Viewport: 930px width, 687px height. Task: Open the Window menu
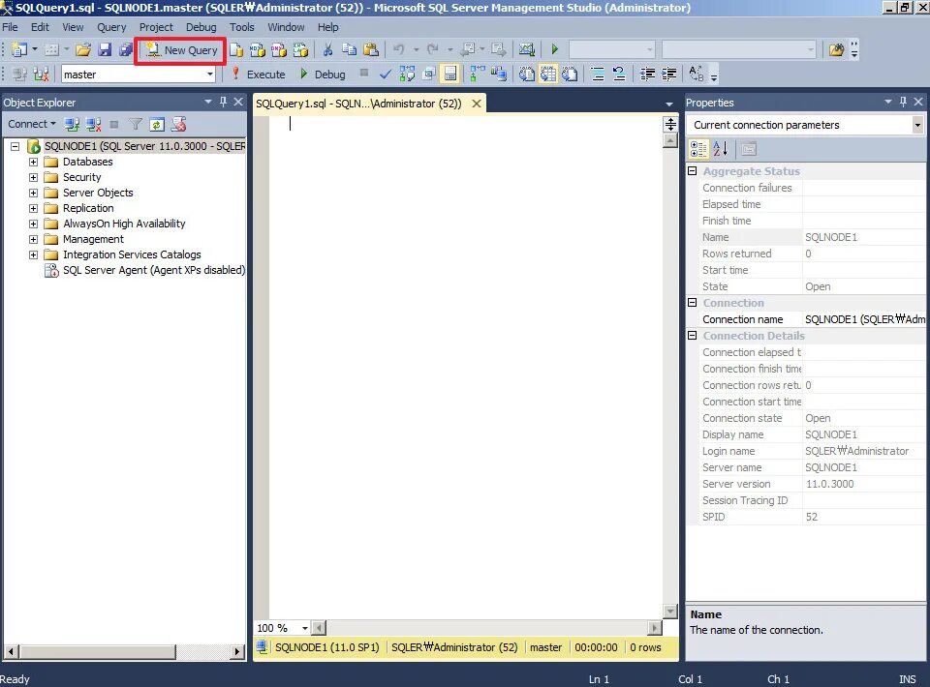click(286, 27)
